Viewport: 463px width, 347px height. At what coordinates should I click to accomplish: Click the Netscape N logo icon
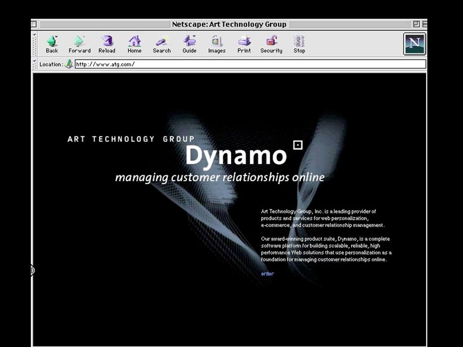(415, 44)
